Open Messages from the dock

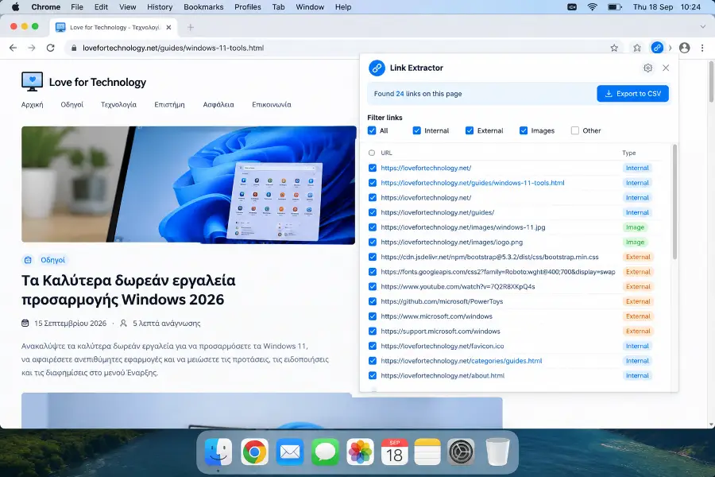(325, 452)
